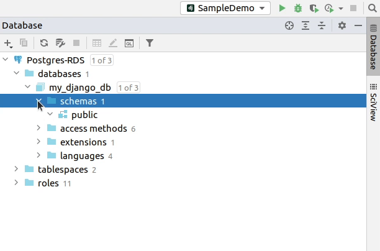Image resolution: width=380 pixels, height=251 pixels.
Task: Select the public schema
Action: click(84, 115)
